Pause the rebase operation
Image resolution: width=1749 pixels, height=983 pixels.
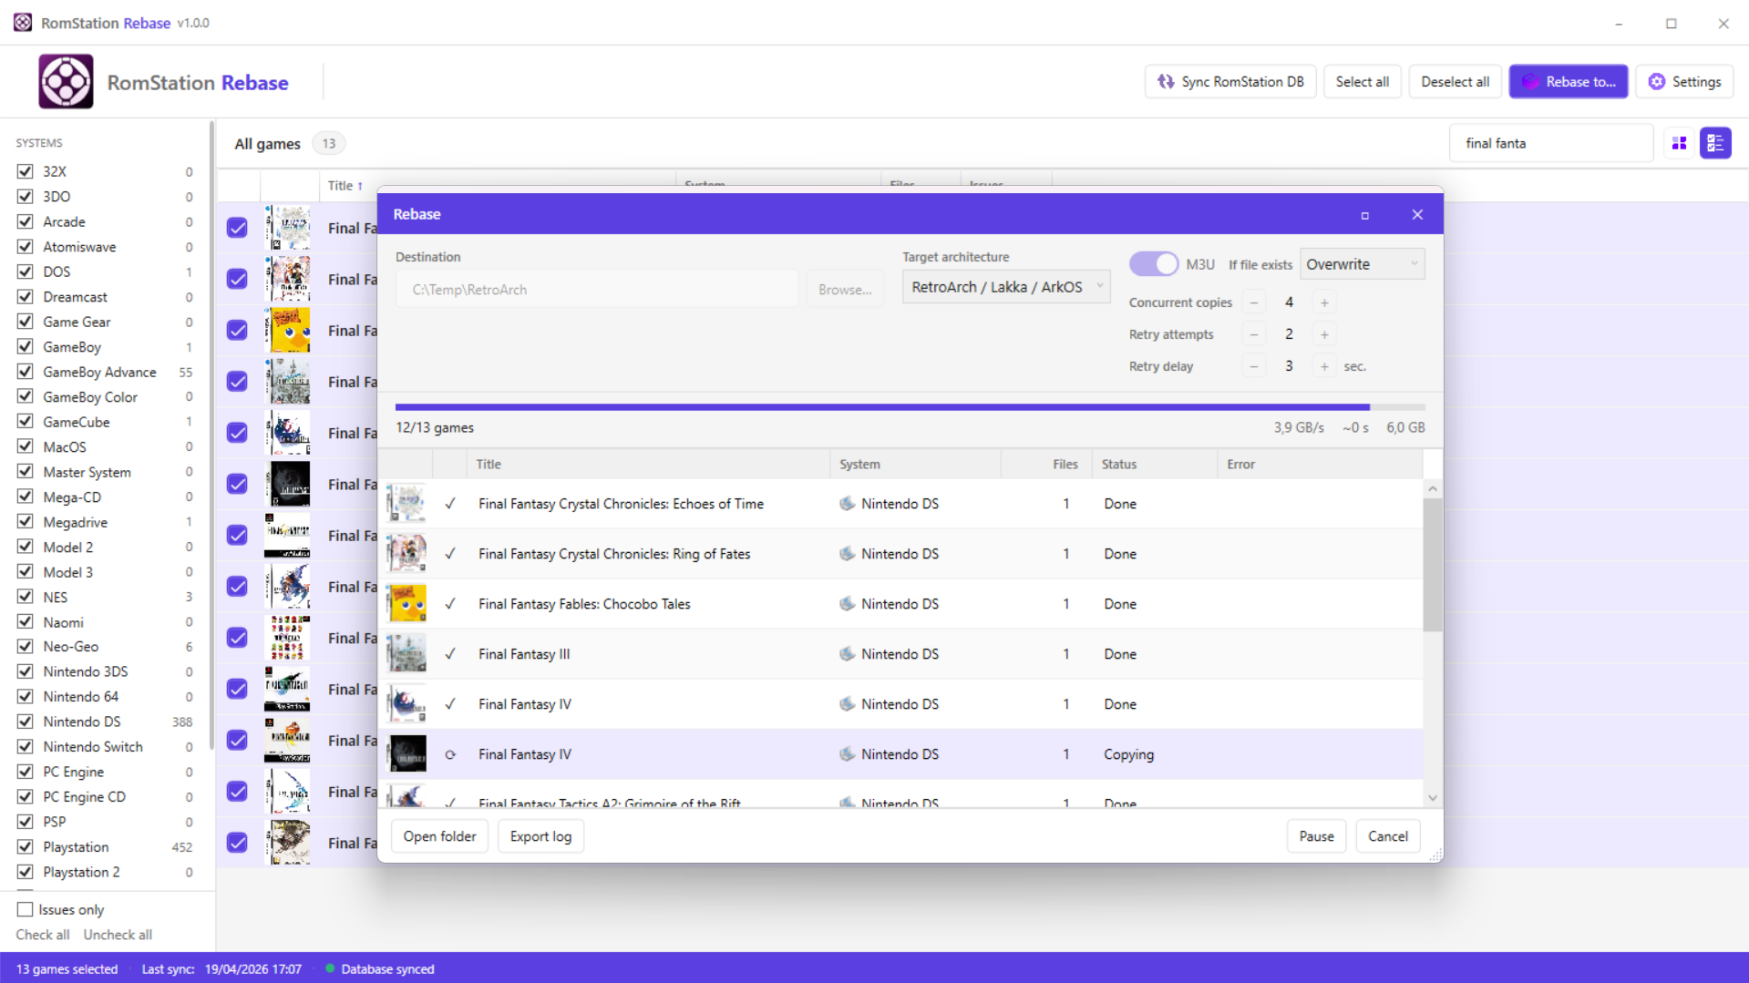tap(1316, 836)
